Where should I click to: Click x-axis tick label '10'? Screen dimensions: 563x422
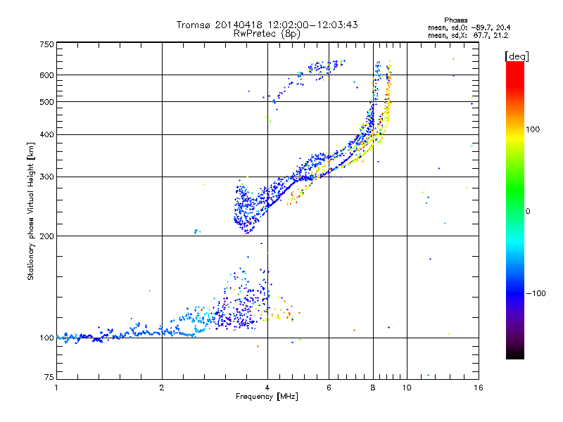(x=407, y=388)
